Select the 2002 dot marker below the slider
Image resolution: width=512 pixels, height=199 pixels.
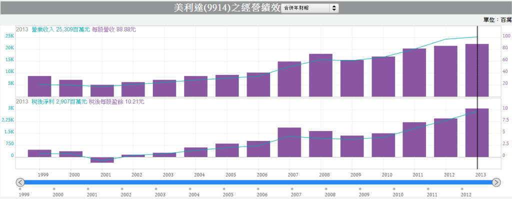point(122,189)
